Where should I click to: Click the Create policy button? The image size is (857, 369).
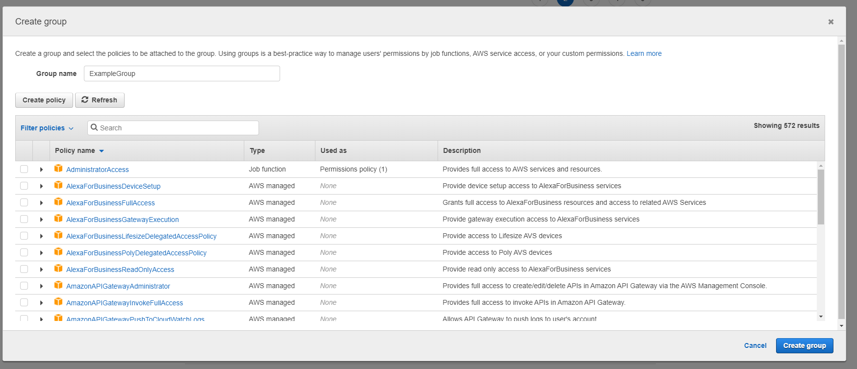(x=44, y=100)
